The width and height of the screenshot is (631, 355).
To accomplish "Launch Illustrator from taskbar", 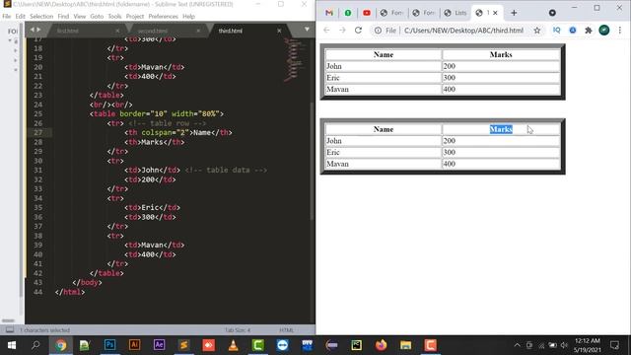I will click(x=134, y=345).
